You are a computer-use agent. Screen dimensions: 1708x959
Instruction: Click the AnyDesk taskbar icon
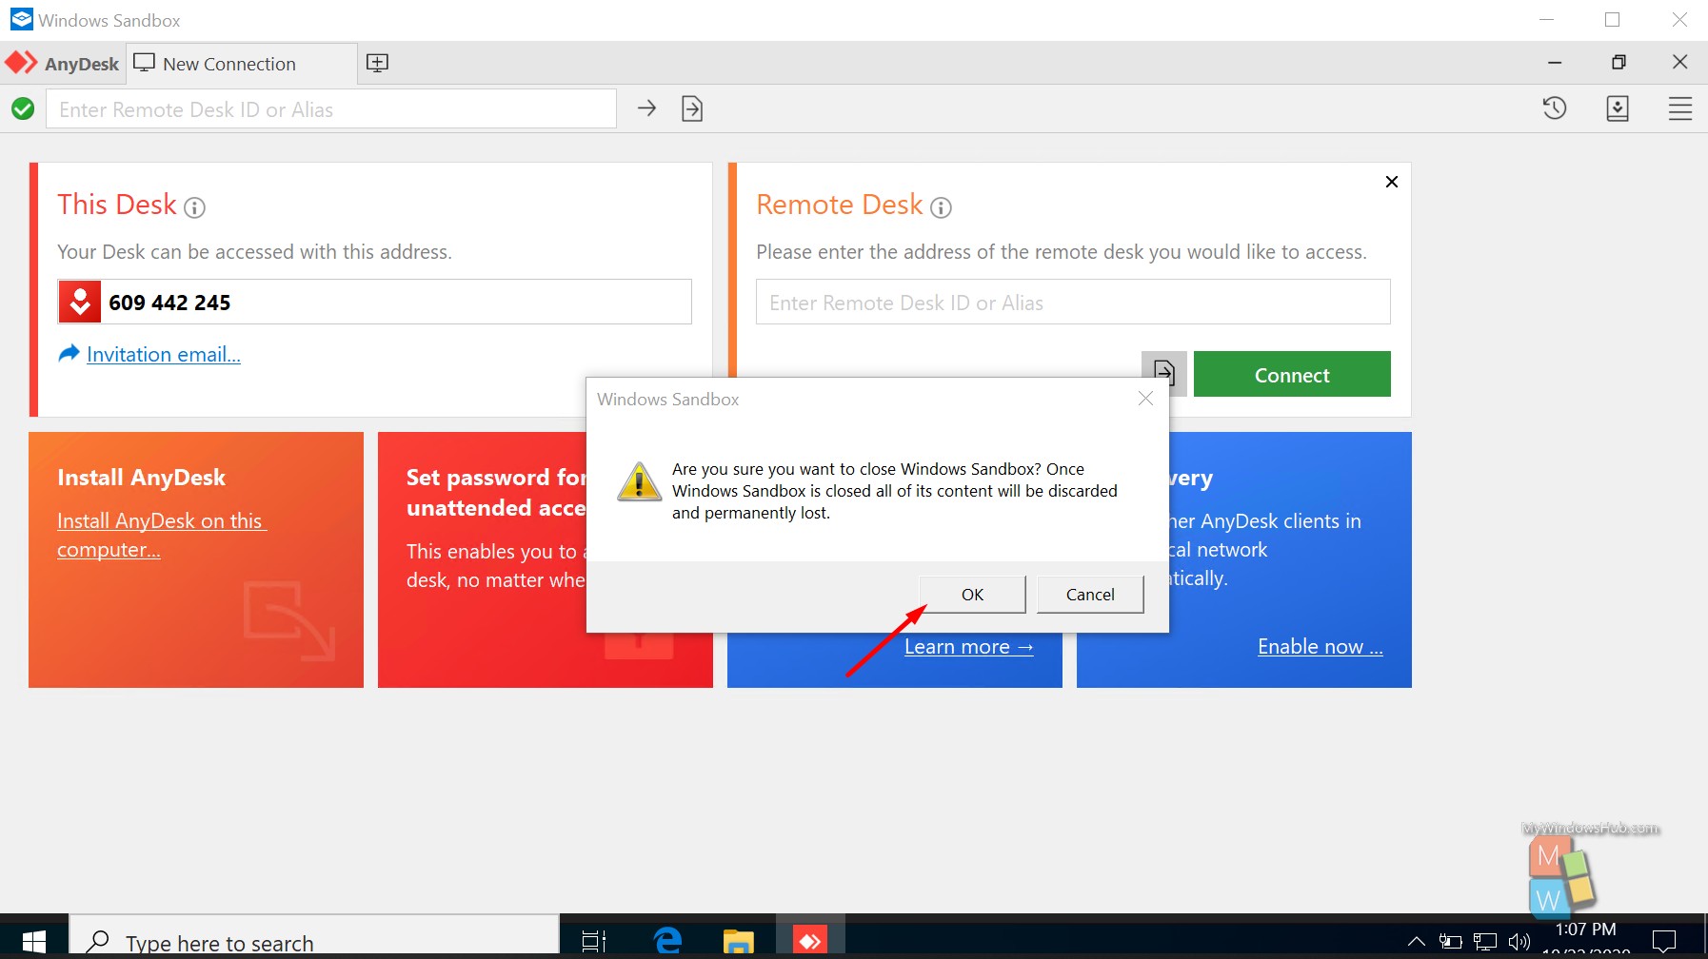[810, 941]
